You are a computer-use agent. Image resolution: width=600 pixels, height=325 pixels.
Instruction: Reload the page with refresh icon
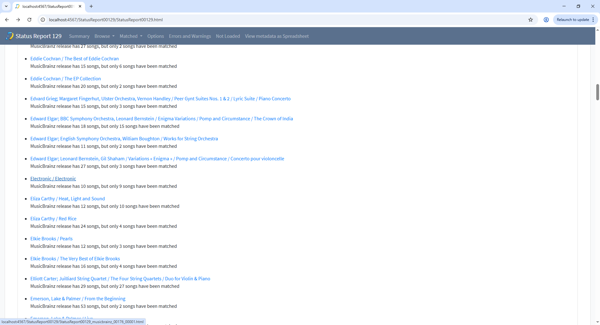29,20
